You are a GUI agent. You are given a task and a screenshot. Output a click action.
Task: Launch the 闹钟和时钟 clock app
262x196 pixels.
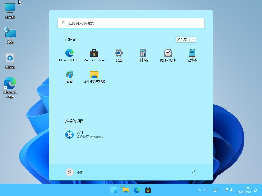click(168, 55)
